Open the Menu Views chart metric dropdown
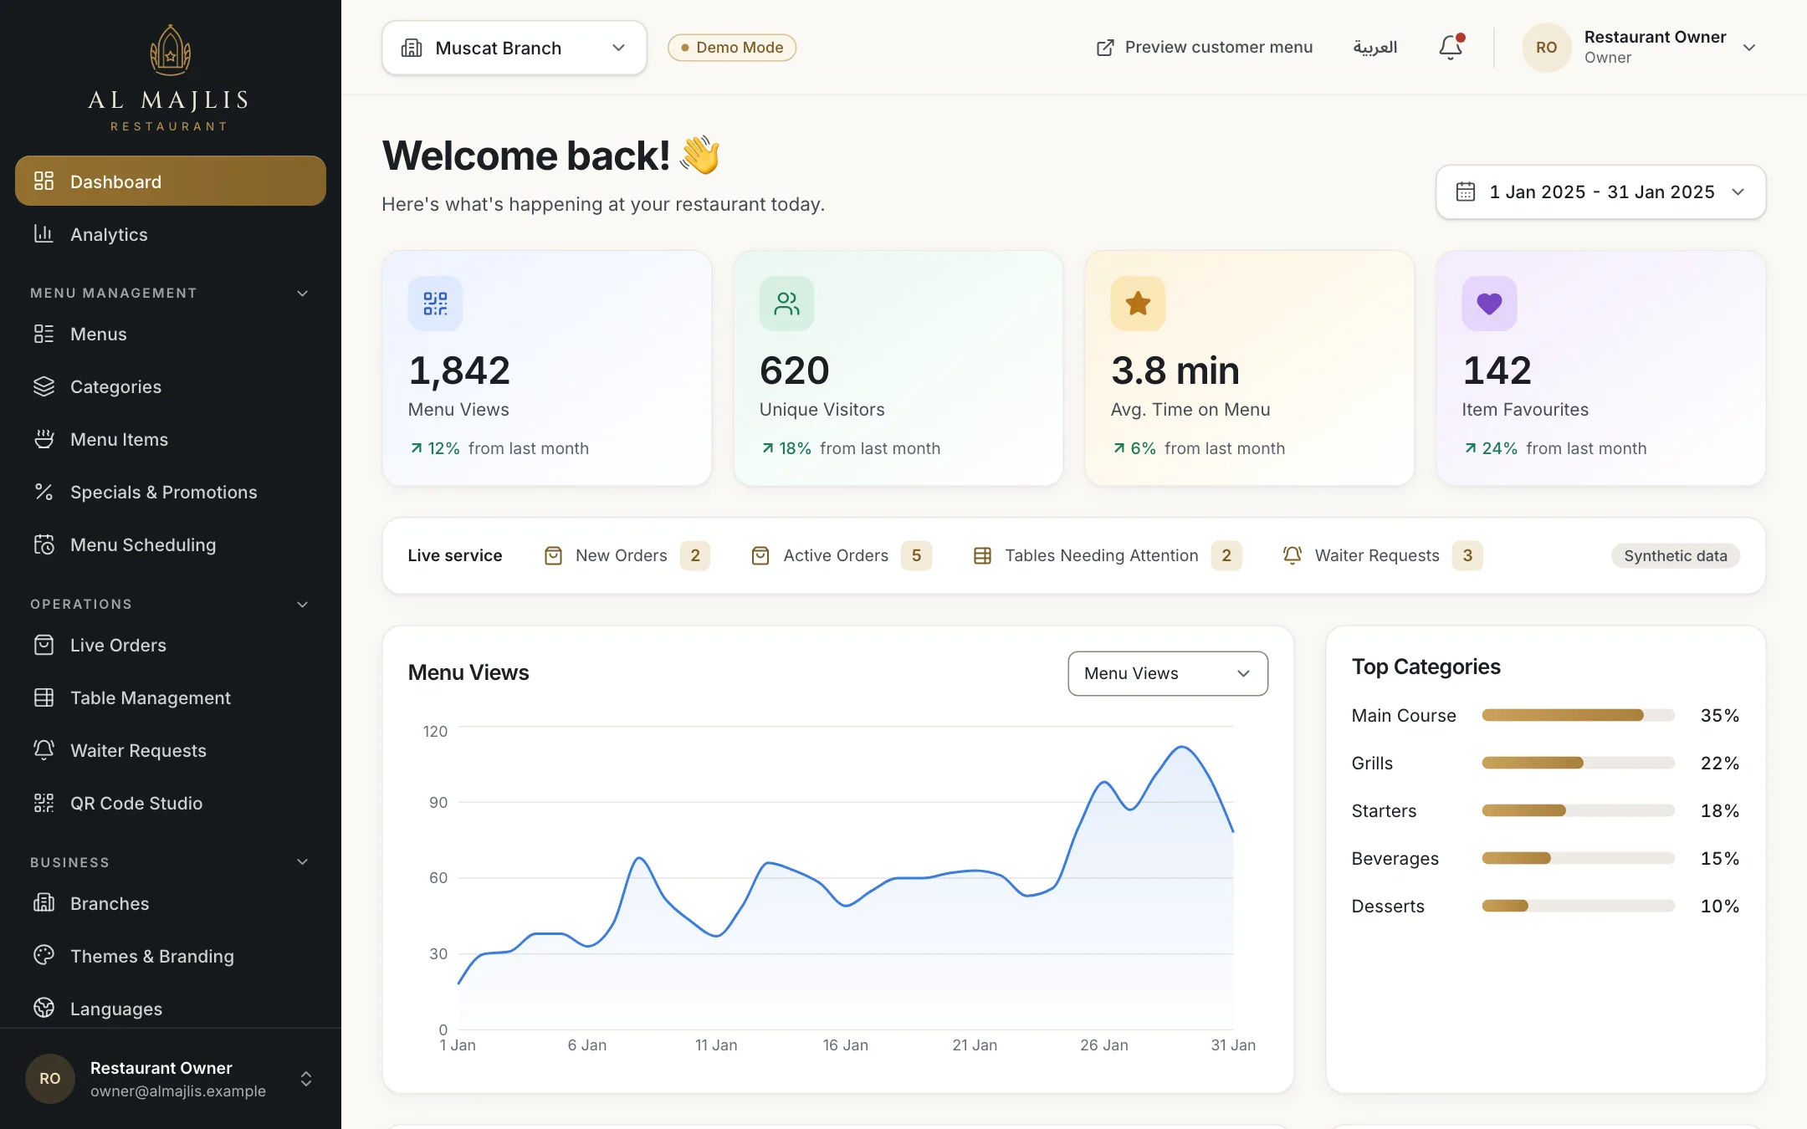Image resolution: width=1807 pixels, height=1129 pixels. pyautogui.click(x=1168, y=673)
